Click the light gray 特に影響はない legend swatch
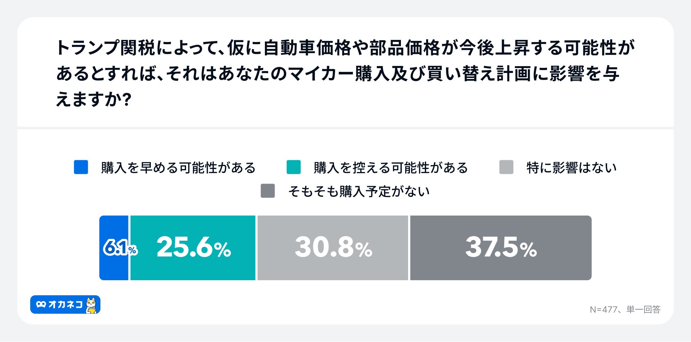Image resolution: width=691 pixels, height=342 pixels. 506,167
